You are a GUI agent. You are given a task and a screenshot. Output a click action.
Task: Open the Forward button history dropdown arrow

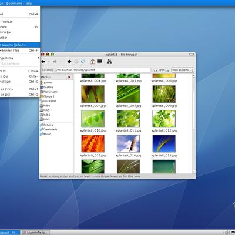pos(61,62)
